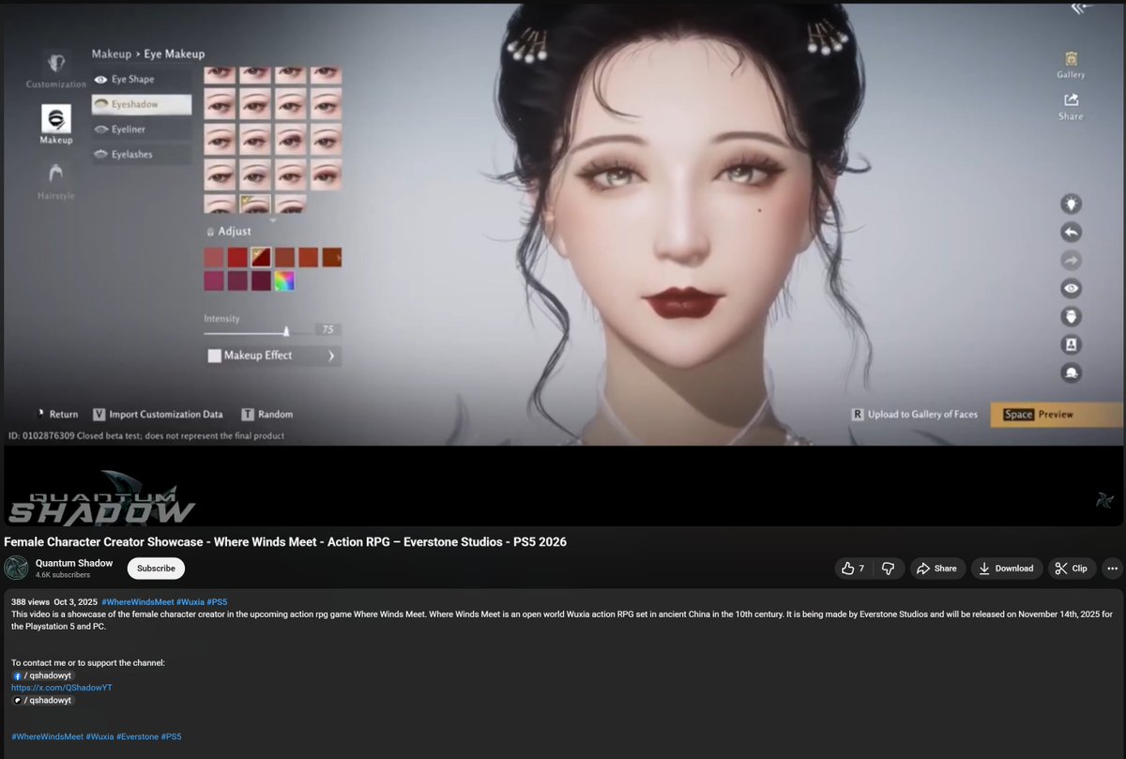1126x759 pixels.
Task: Click the Intensity slider handle
Action: [286, 330]
